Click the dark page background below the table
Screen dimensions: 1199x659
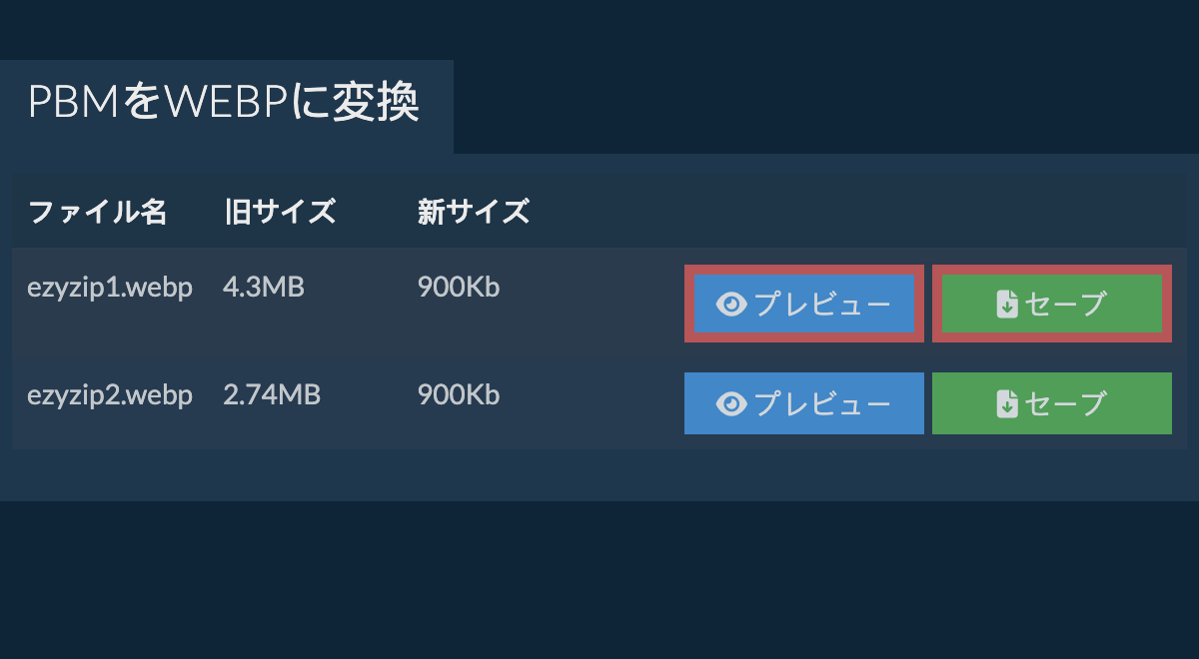point(599,579)
